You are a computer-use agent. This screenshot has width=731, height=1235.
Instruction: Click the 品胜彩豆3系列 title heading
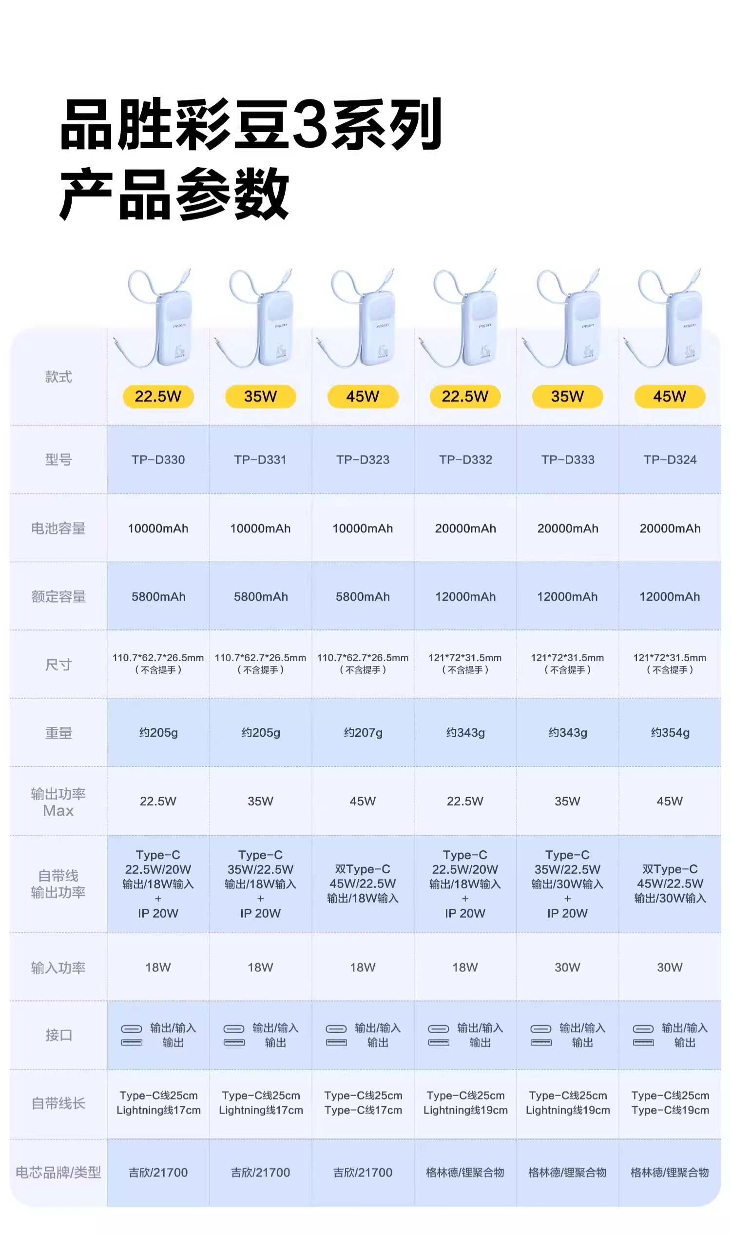click(250, 124)
